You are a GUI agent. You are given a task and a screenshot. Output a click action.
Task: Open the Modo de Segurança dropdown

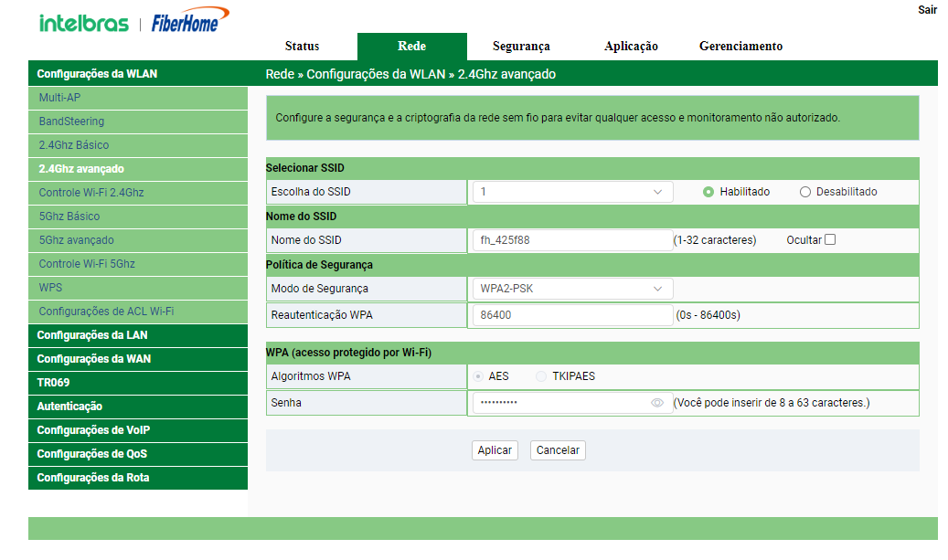point(572,289)
